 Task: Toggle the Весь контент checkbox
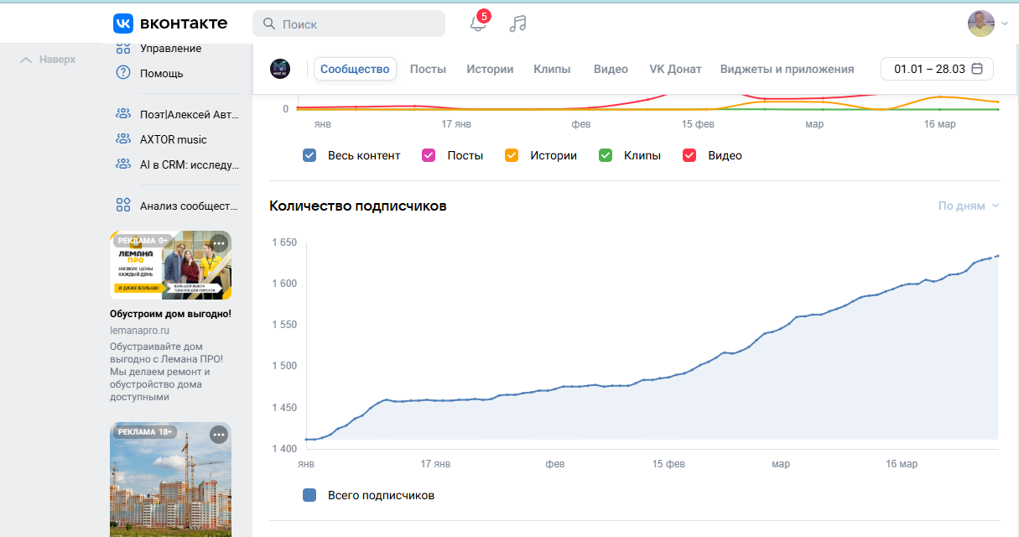[x=309, y=155]
